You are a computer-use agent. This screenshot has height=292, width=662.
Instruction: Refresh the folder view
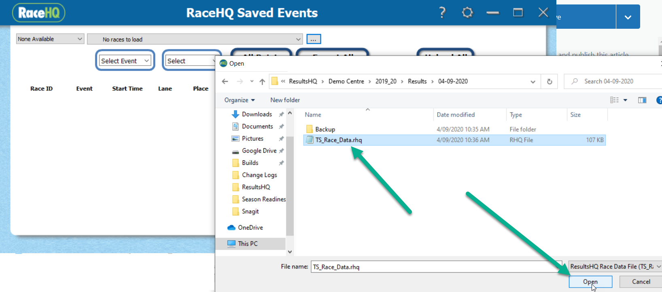550,81
